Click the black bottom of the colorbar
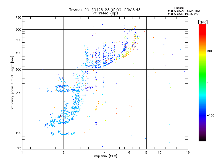 tap(202, 139)
